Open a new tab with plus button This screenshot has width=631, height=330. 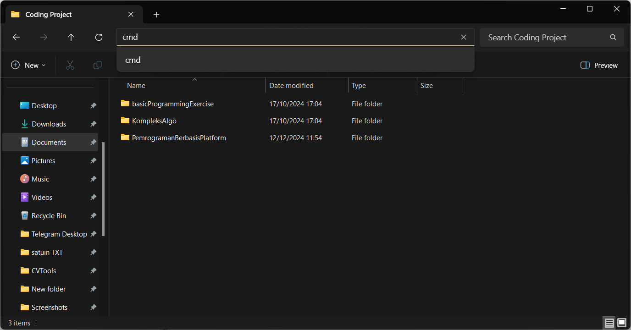pyautogui.click(x=156, y=15)
